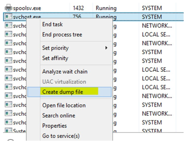Click Create dump file
Image resolution: width=190 pixels, height=141 pixels.
coord(69,92)
